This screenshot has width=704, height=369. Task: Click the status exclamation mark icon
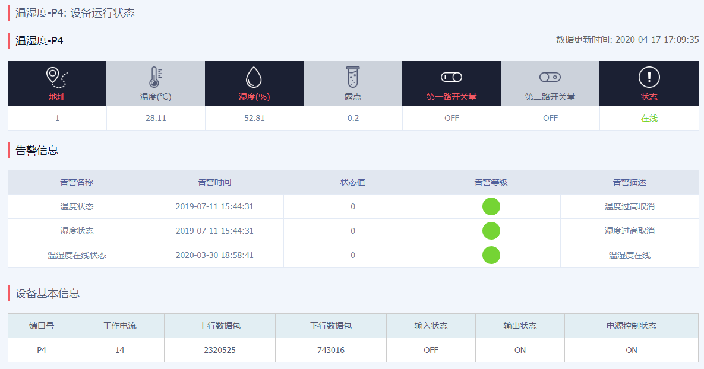pyautogui.click(x=649, y=77)
